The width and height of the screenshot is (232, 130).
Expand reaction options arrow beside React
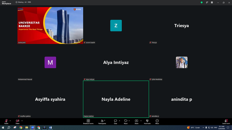tap(129, 121)
